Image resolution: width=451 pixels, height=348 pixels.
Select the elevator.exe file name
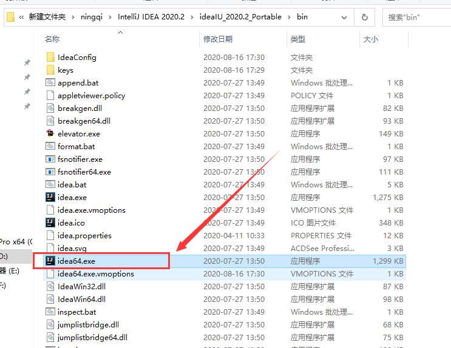click(79, 133)
